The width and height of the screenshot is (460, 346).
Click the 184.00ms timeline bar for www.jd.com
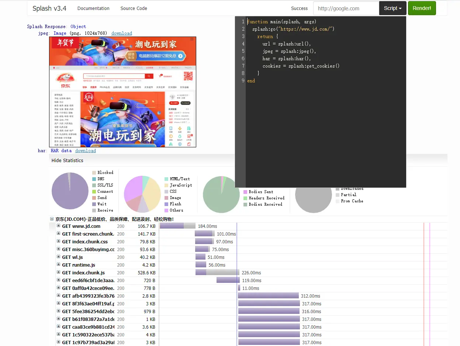click(177, 226)
